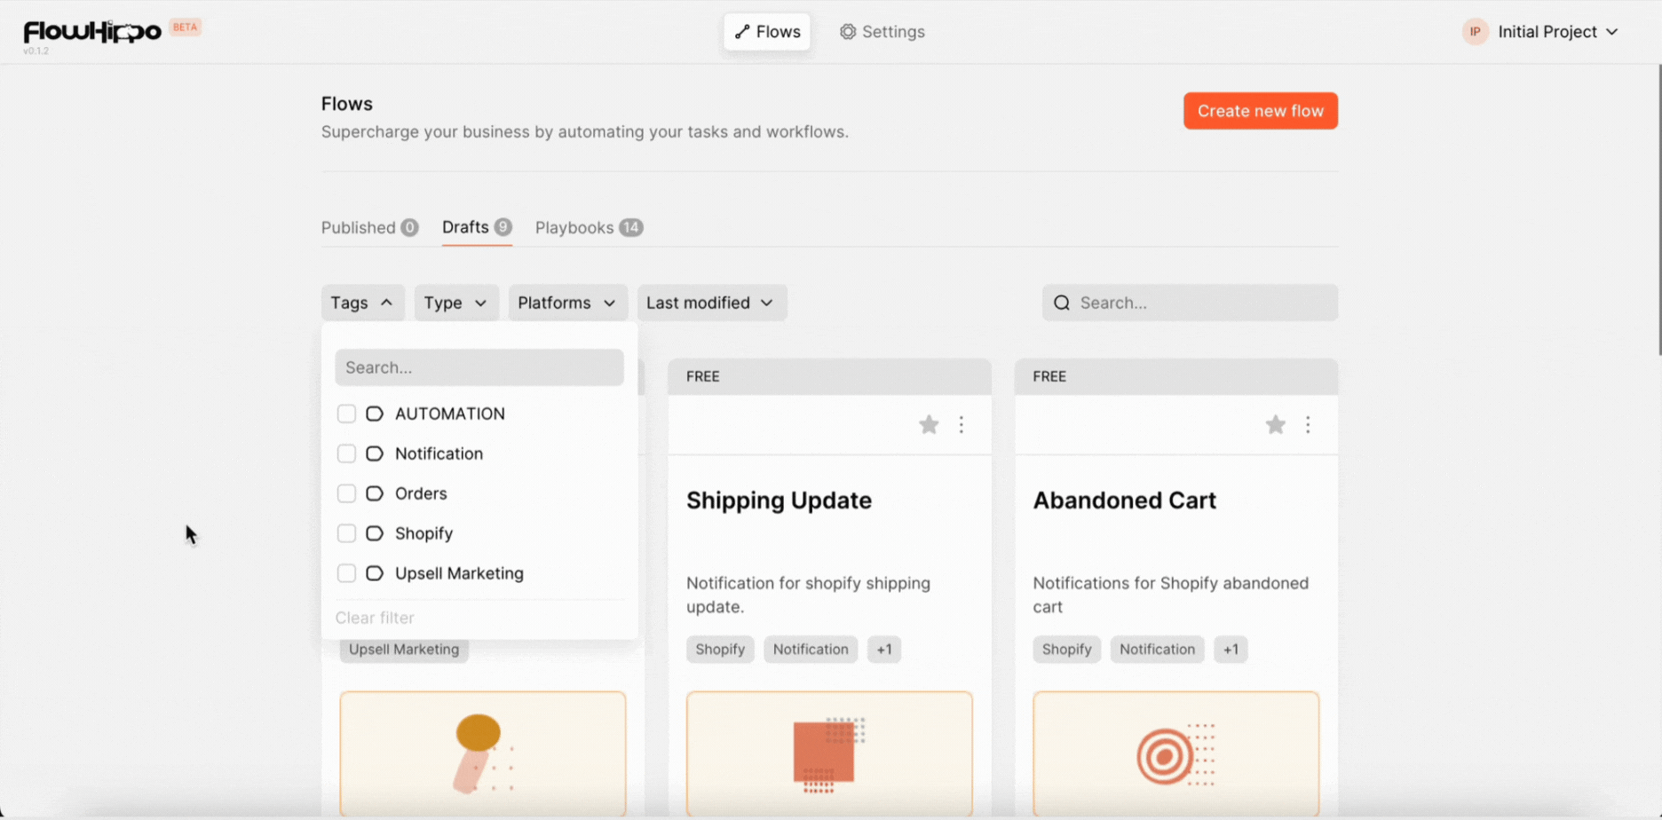Open the Settings navigation tab

[x=882, y=32]
